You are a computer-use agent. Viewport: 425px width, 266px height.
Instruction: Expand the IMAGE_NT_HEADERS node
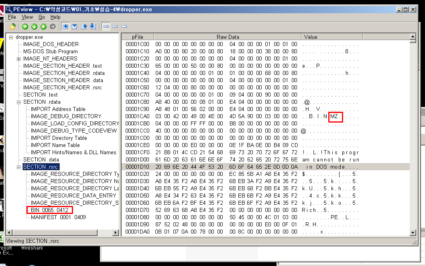coord(19,59)
